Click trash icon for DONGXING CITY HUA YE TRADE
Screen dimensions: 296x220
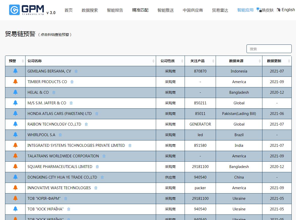(102, 177)
